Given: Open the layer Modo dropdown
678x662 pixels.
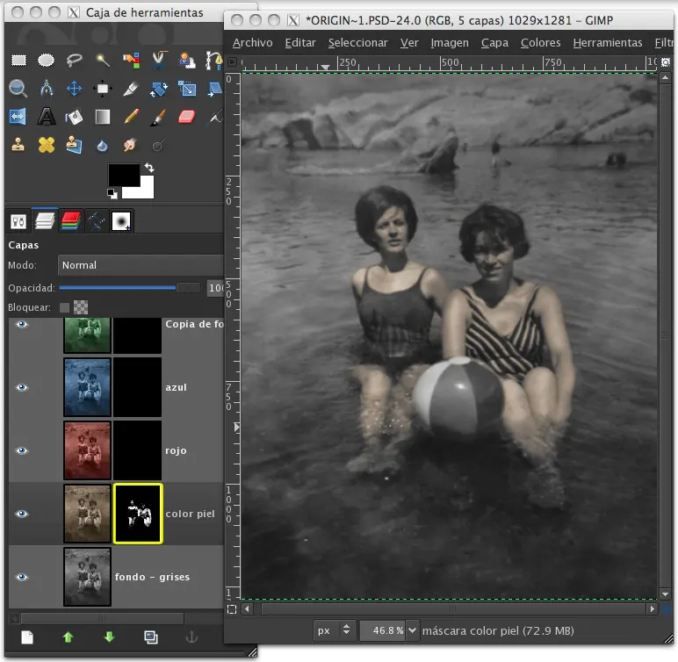Looking at the screenshot, I should coord(141,265).
